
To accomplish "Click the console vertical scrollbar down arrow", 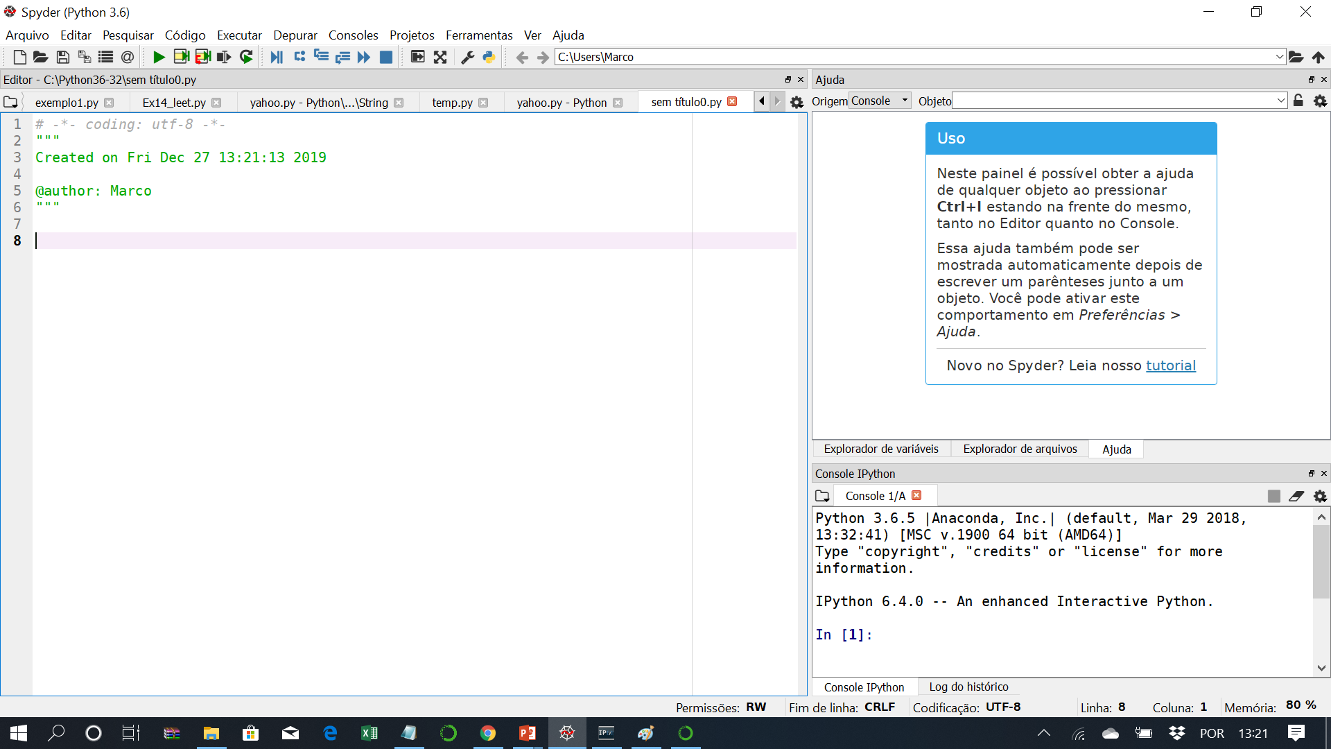I will 1321,669.
